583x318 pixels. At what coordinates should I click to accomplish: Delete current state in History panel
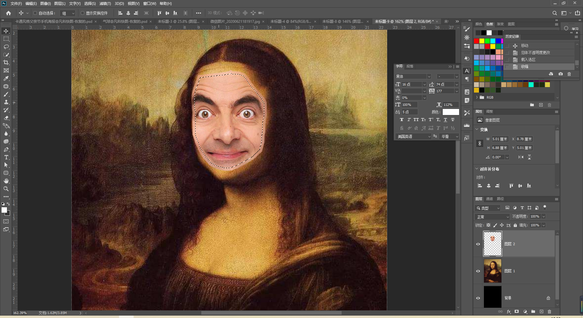click(x=569, y=74)
